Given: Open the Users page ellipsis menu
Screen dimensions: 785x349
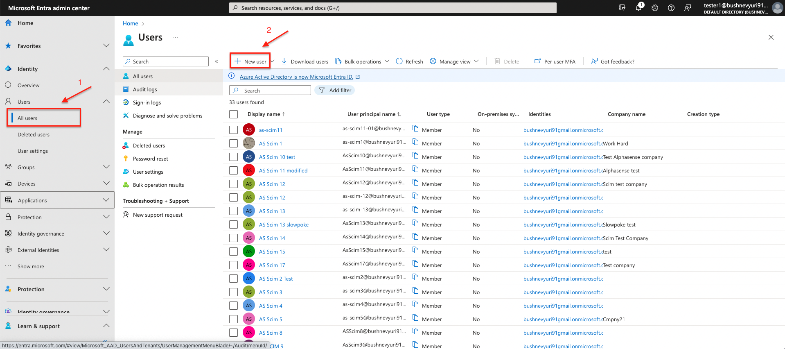Looking at the screenshot, I should 176,37.
